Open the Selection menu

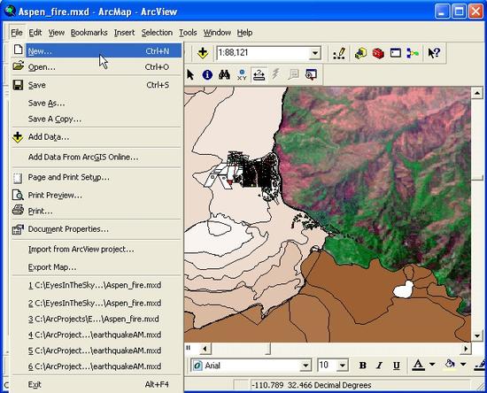click(x=157, y=32)
